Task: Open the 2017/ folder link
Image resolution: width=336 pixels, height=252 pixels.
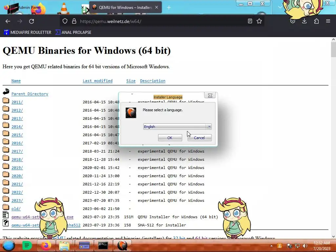Action: (17, 151)
